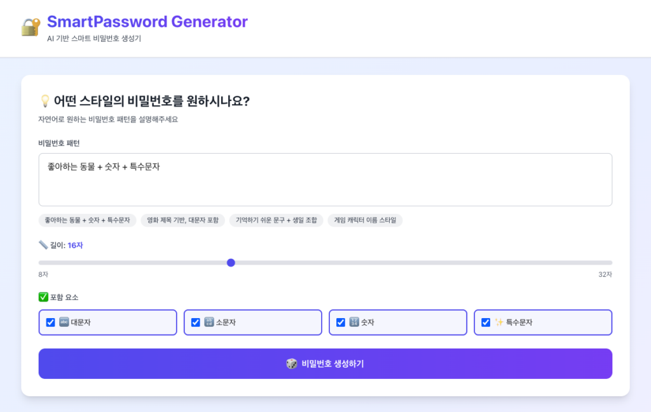Select the 게임 캐릭터 이름 스타일 chip

click(x=366, y=220)
